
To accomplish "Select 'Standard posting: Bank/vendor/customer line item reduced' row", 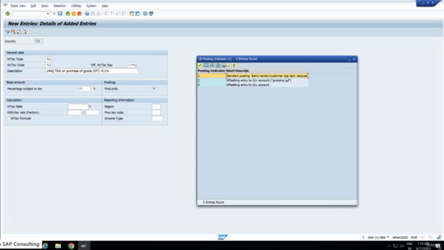I will tap(253, 76).
